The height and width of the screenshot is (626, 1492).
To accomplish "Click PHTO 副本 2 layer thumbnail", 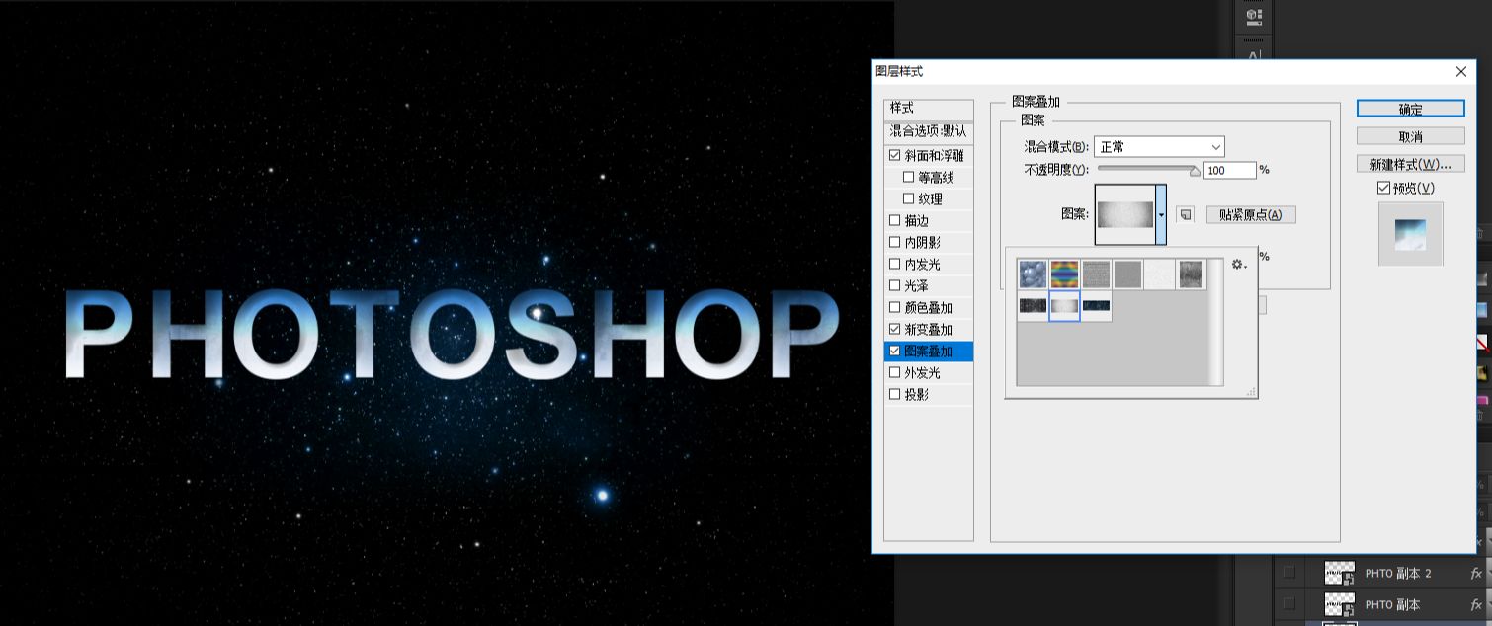I will (x=1339, y=573).
